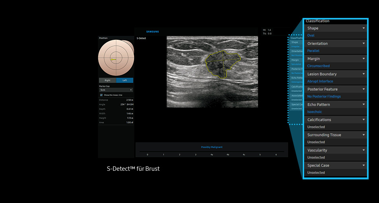Open the Lesion Boundary dropdown
The image size is (379, 203).
point(336,74)
